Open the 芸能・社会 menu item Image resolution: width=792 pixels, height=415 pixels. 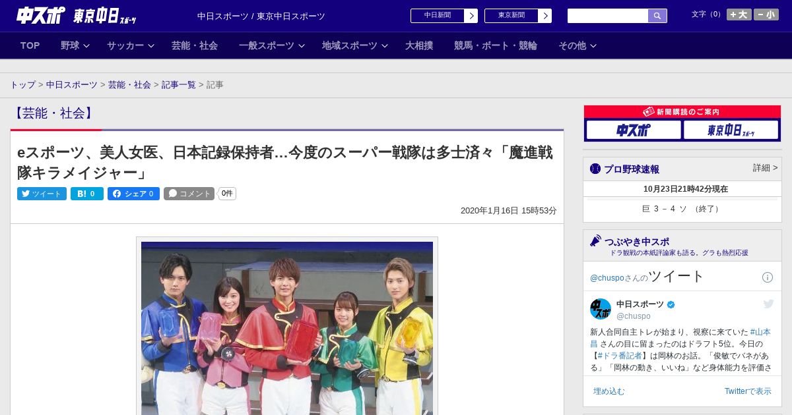(195, 45)
